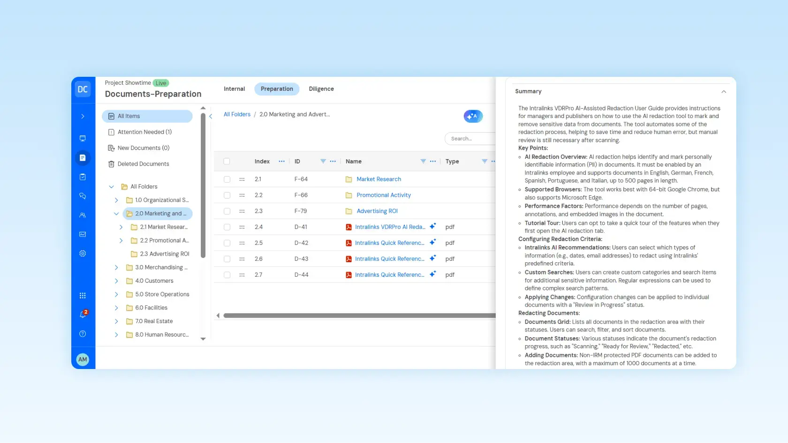Collapse the 2.0 Marketing folder
Screen dimensions: 788x443
point(116,214)
